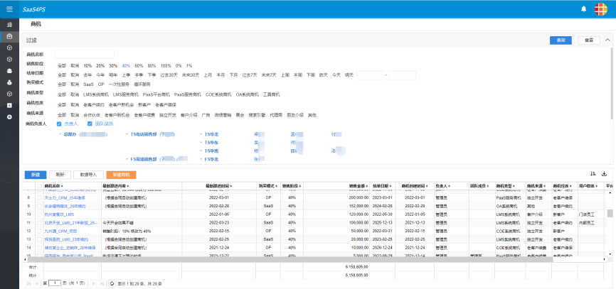Image resolution: width=616 pixels, height=289 pixels.
Task: Open the notifications bell
Action: tap(583, 9)
